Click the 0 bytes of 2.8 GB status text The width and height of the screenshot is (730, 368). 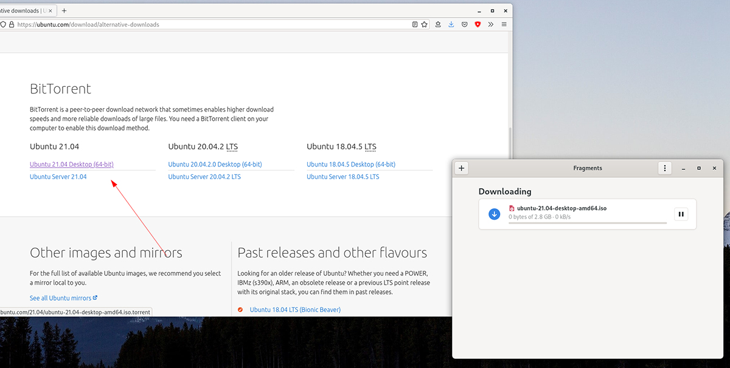click(x=540, y=217)
